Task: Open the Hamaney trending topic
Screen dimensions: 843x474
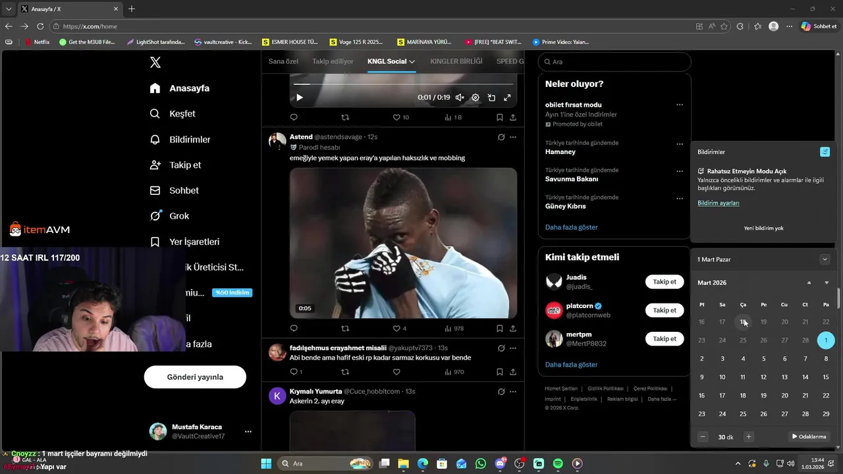Action: (x=560, y=151)
